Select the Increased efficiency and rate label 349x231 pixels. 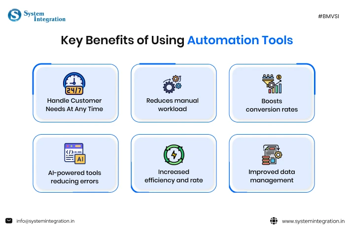(x=174, y=176)
